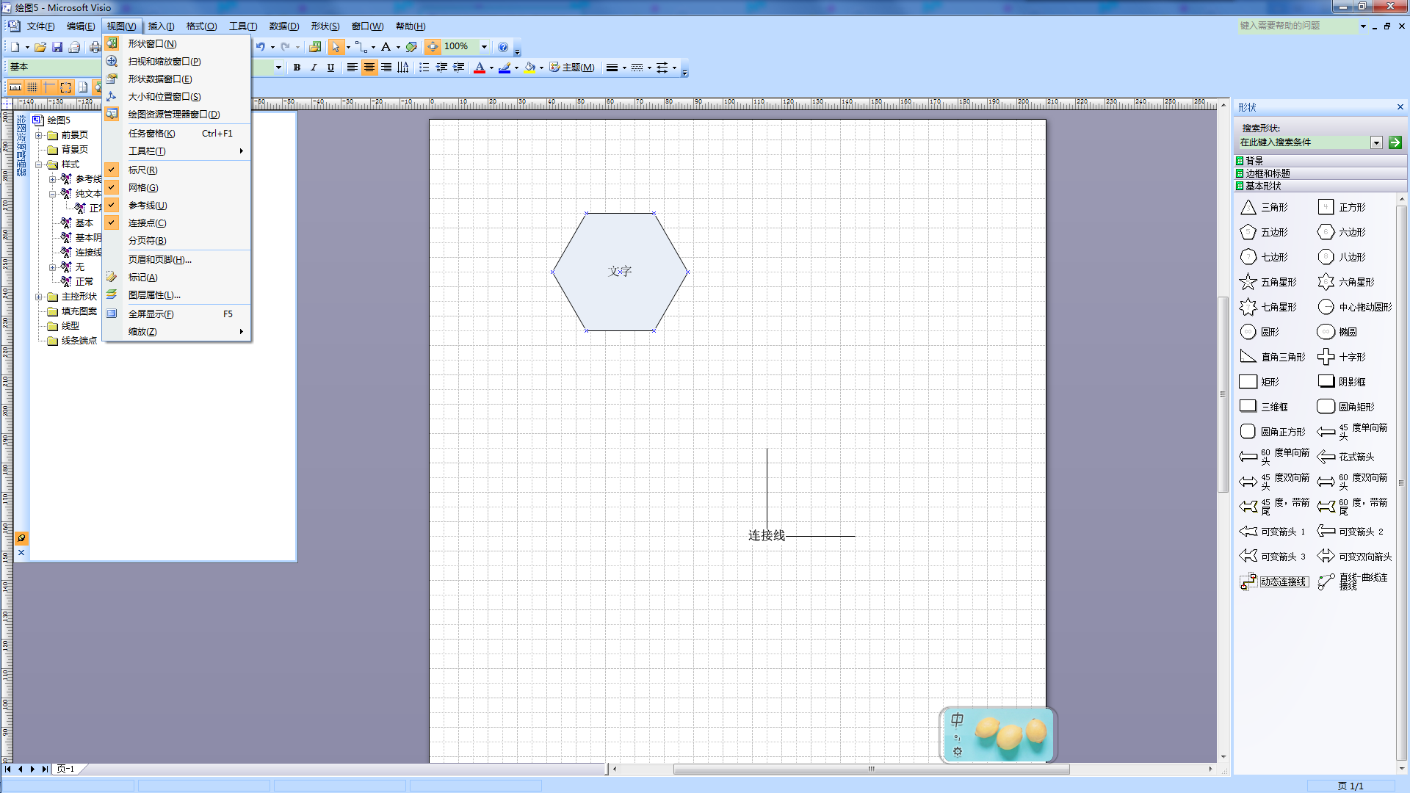
Task: Open the 文件 (File) menu
Action: pyautogui.click(x=40, y=26)
